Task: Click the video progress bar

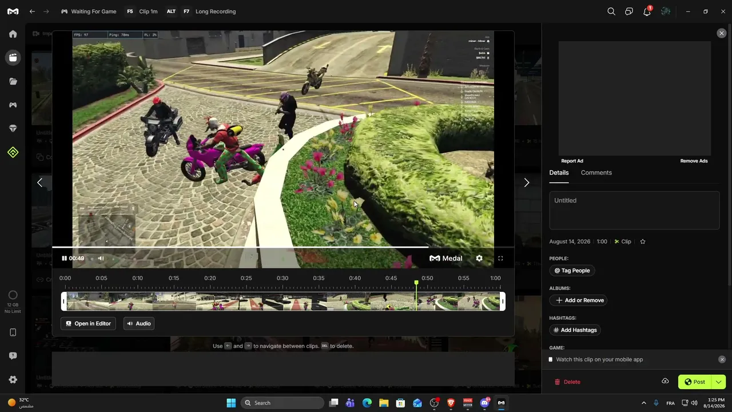Action: [283, 247]
